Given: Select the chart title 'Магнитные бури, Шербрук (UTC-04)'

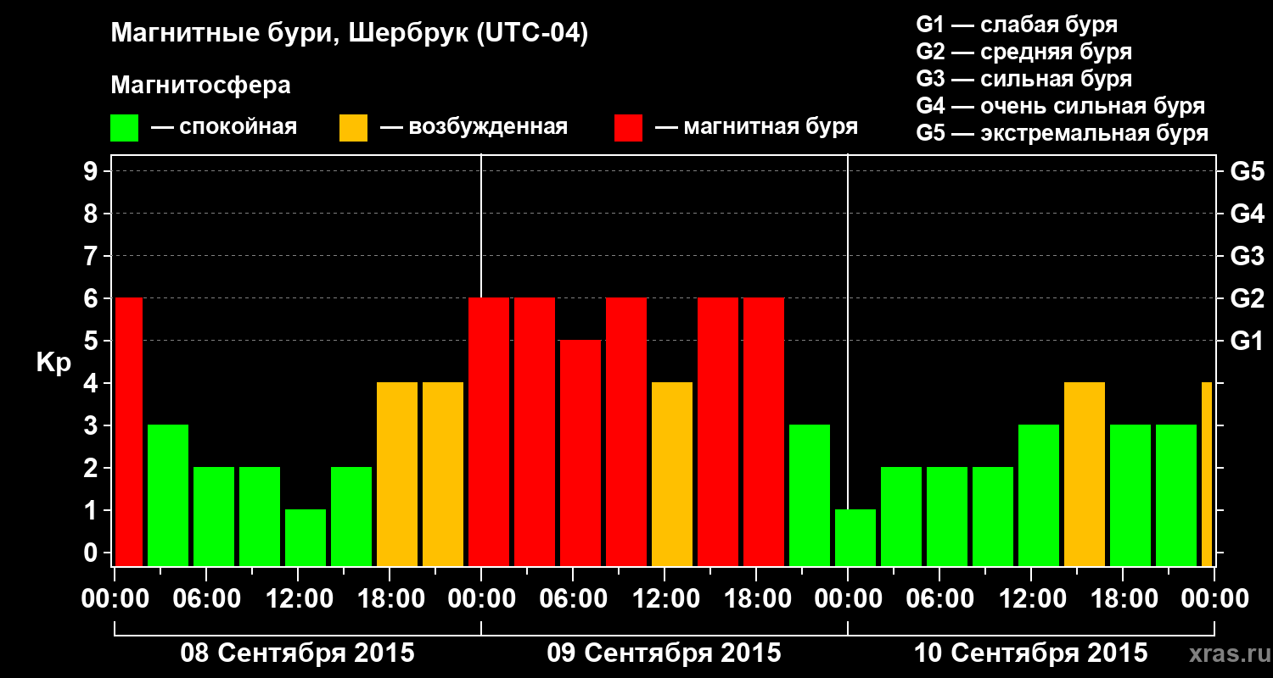Looking at the screenshot, I should 349,35.
